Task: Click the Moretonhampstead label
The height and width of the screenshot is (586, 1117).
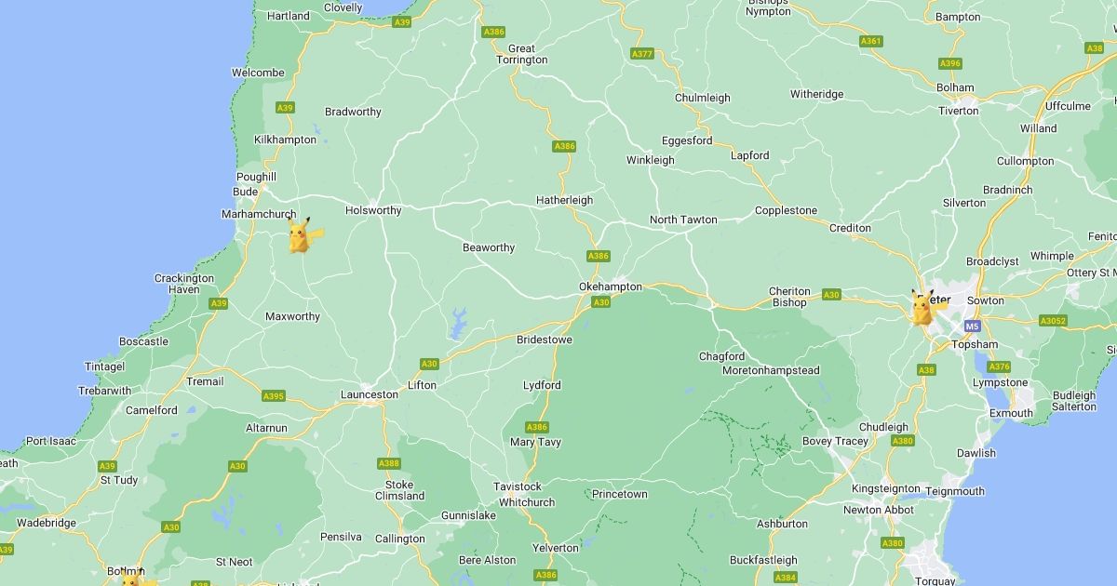Action: (772, 370)
